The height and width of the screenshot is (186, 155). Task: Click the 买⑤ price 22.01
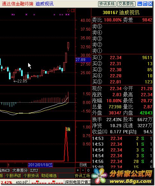[x=116, y=82]
